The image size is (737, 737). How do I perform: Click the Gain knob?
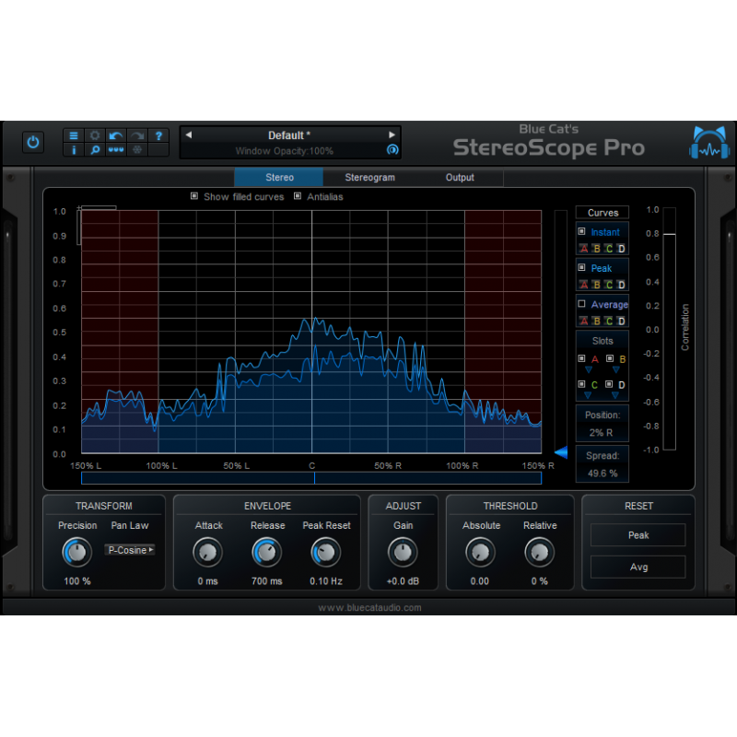click(402, 553)
